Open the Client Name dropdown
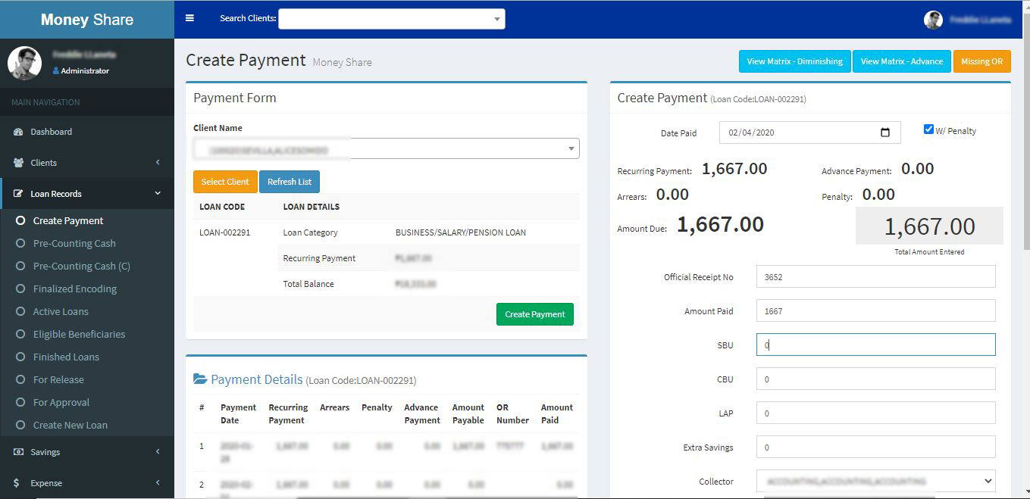 coord(387,149)
